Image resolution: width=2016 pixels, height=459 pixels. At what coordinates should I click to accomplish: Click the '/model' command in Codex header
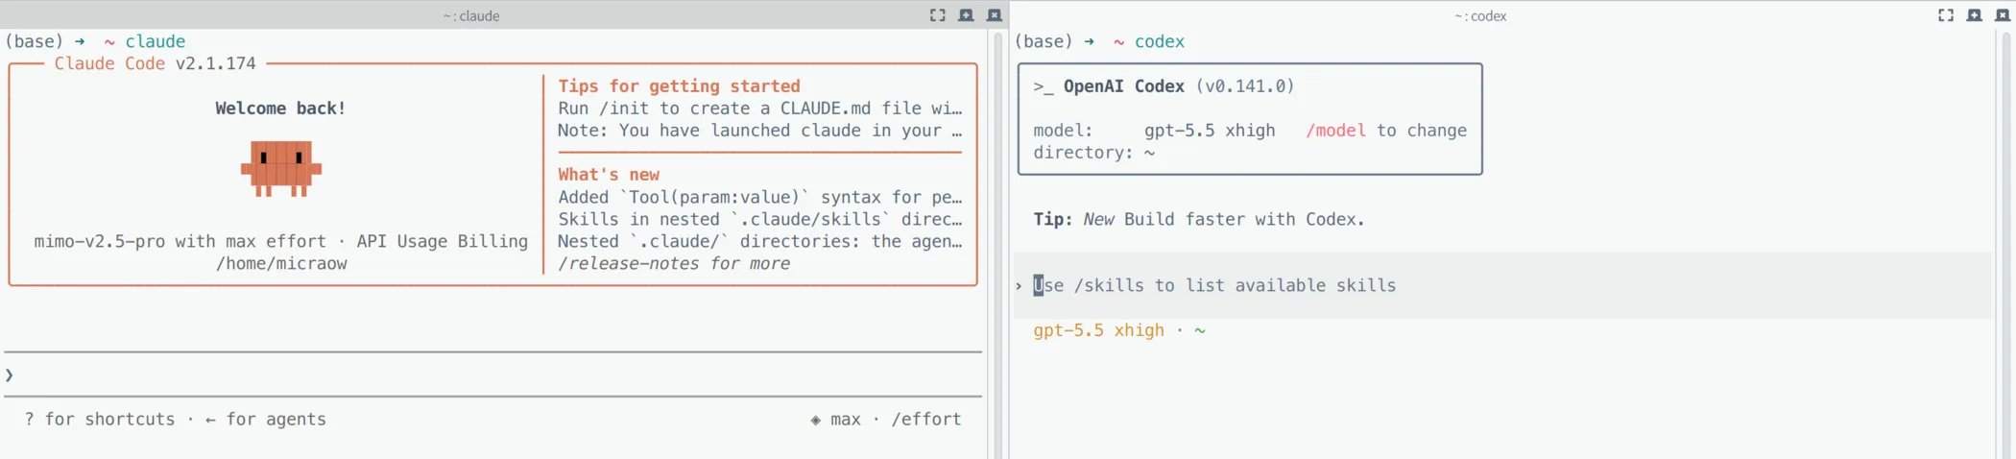1335,131
